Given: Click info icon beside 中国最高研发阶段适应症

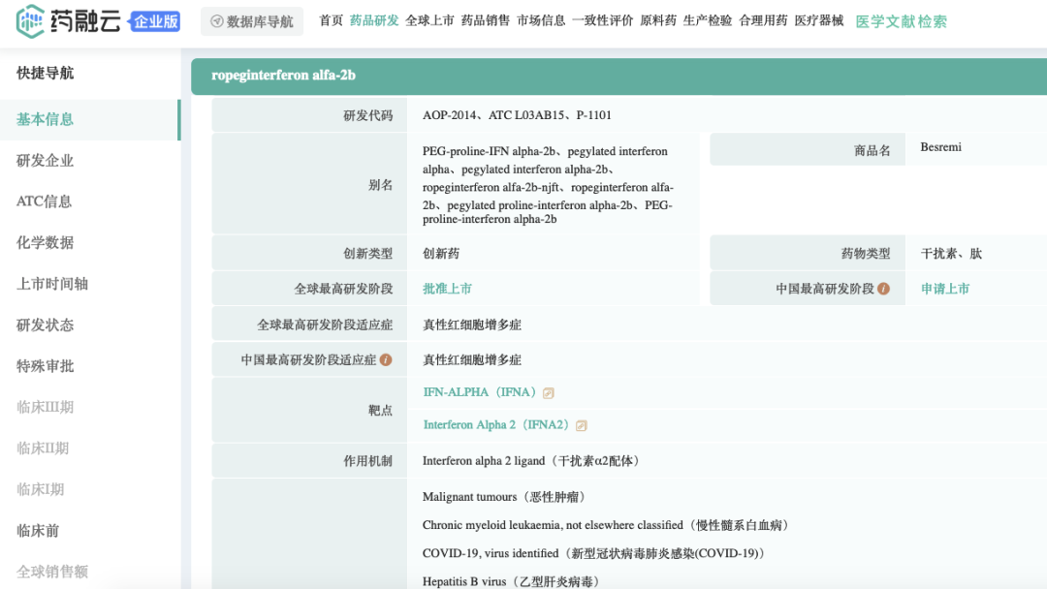Looking at the screenshot, I should tap(386, 359).
